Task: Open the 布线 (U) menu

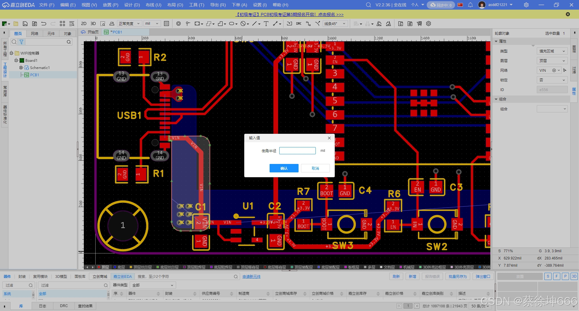Action: tap(153, 5)
